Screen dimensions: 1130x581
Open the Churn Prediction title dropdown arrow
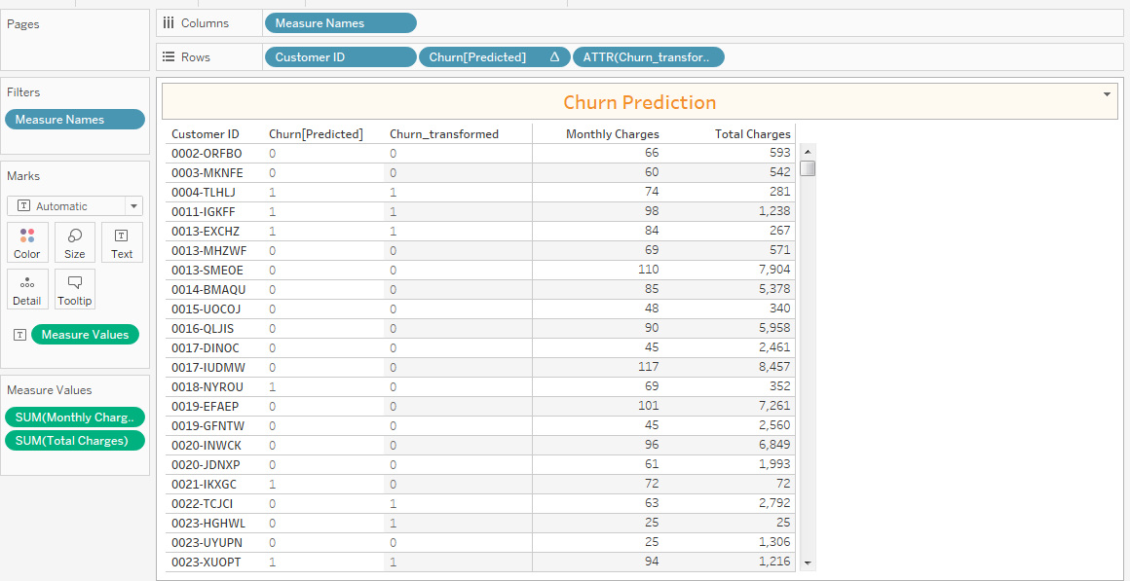tap(1107, 94)
